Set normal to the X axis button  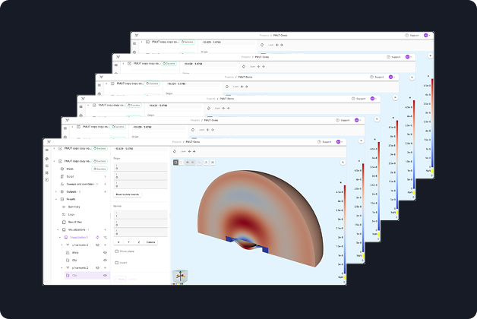pyautogui.click(x=118, y=242)
